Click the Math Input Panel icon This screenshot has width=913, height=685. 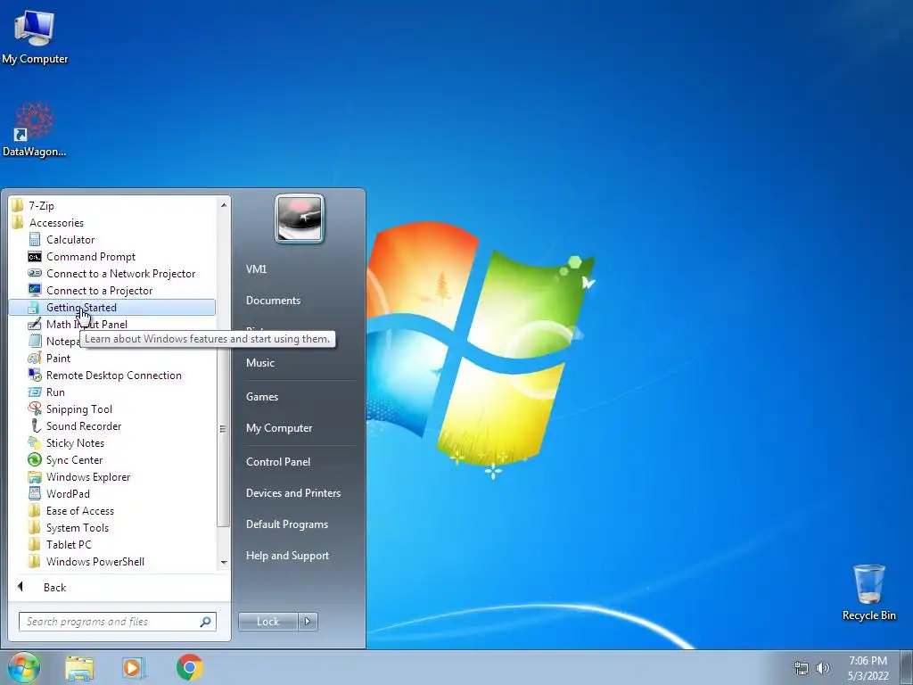(35, 325)
